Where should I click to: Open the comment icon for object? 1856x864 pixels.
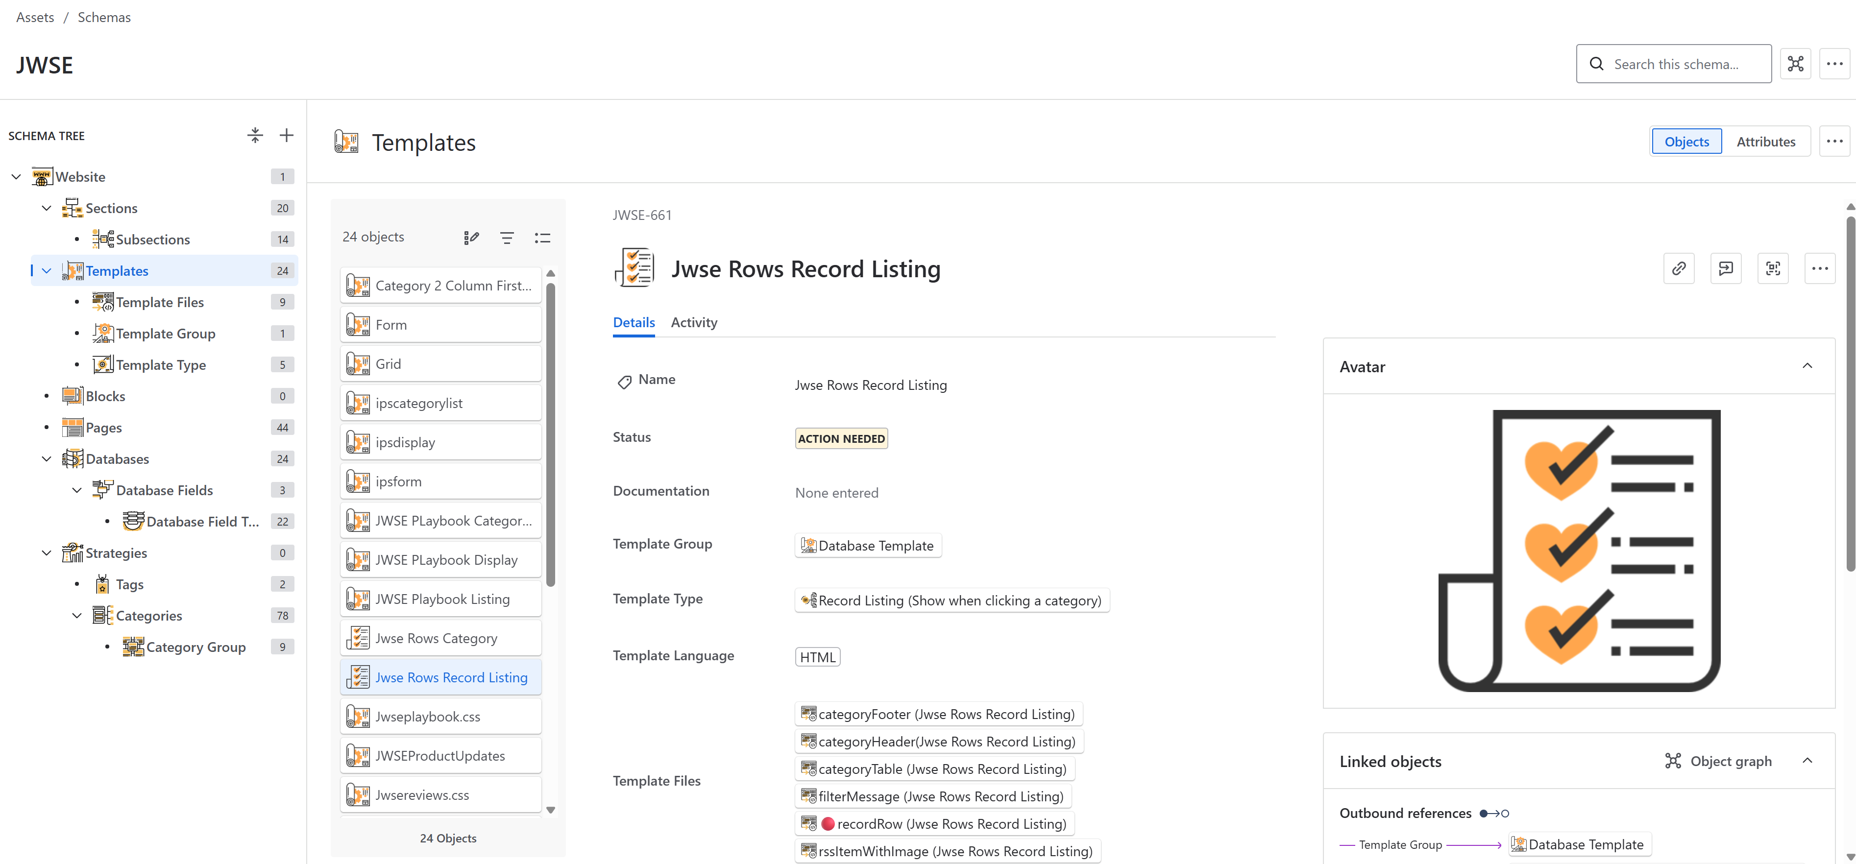1726,268
